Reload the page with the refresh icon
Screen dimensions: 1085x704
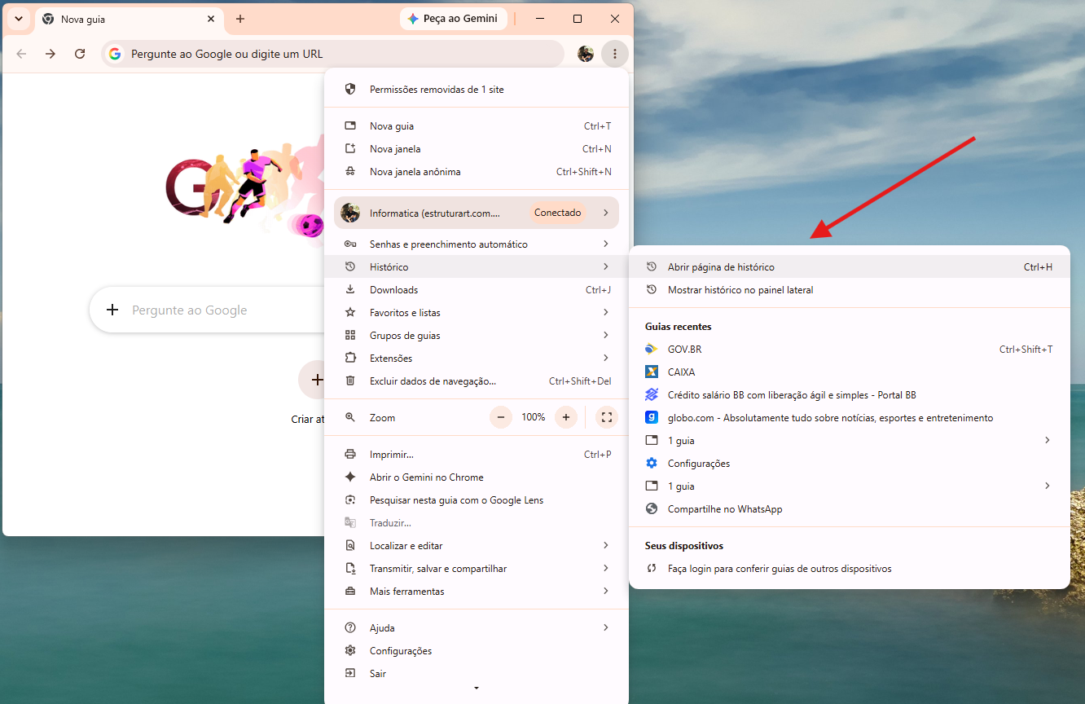[x=80, y=54]
